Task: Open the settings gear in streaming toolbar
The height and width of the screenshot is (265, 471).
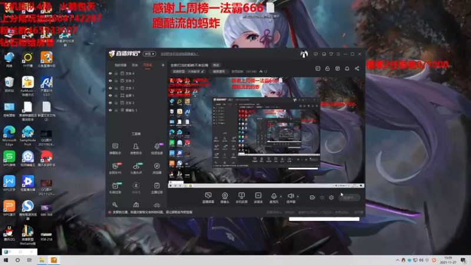Action: (331, 197)
